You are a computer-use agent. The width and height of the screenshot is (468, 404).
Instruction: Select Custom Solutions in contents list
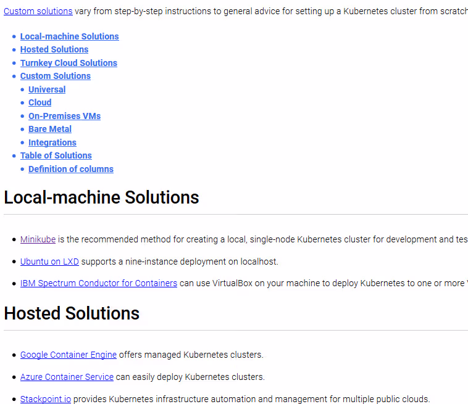[x=56, y=76]
